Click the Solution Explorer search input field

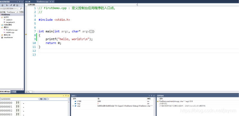tap(10, 9)
